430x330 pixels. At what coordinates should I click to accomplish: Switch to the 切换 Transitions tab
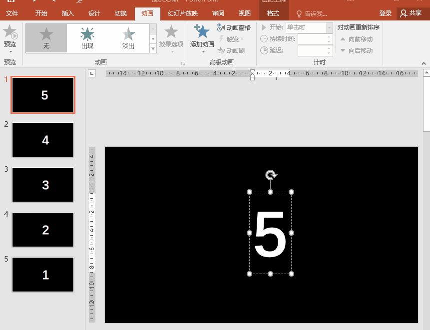(x=121, y=13)
